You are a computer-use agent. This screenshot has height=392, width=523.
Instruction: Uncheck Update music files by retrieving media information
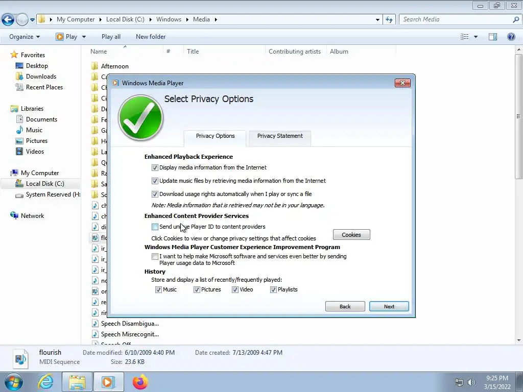coord(155,181)
